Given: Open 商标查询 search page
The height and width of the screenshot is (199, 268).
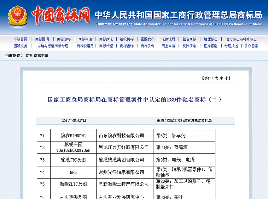Looking at the screenshot, I should click(127, 46).
